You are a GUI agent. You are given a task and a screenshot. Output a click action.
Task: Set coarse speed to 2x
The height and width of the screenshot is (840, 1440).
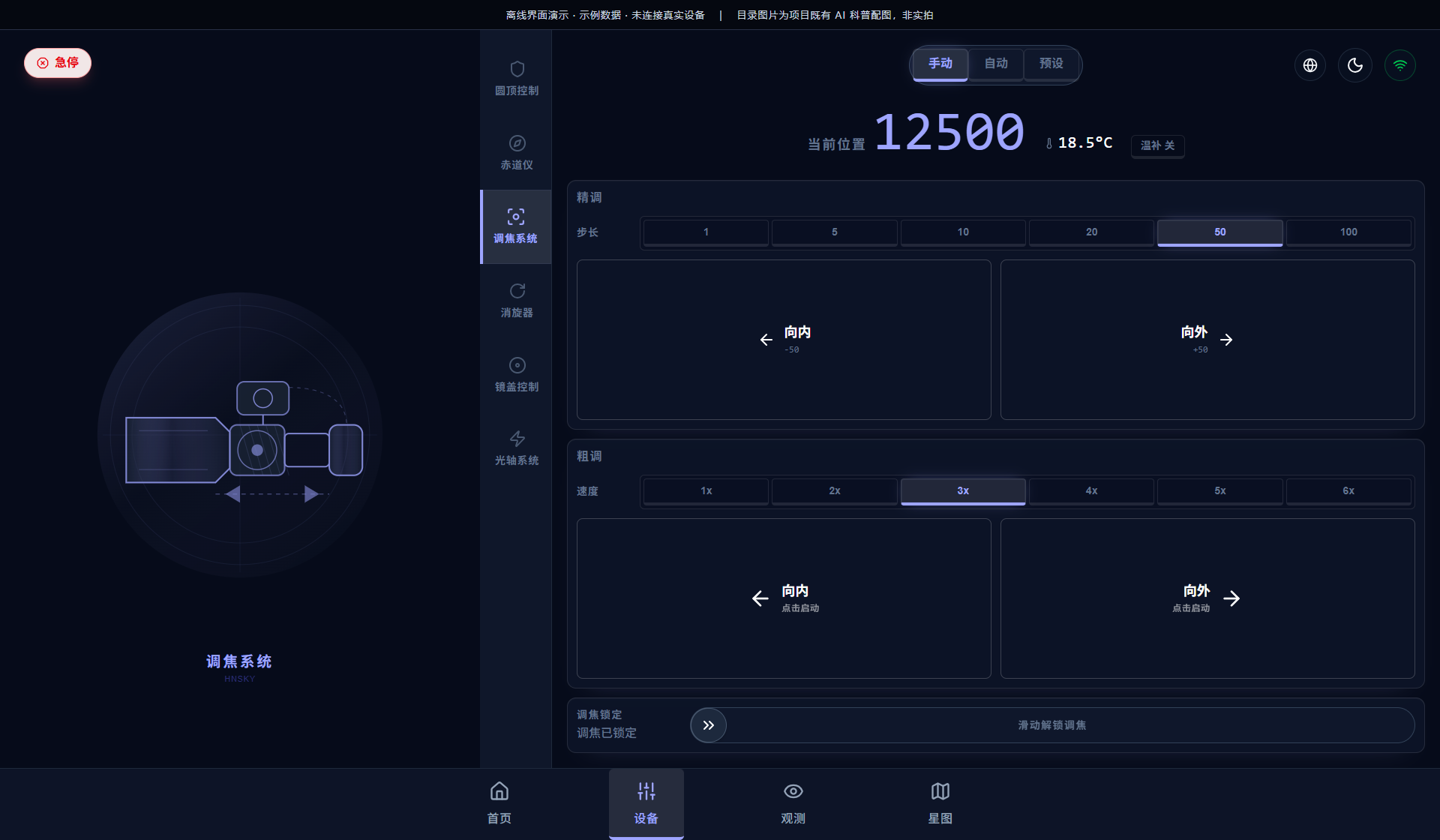tap(835, 491)
